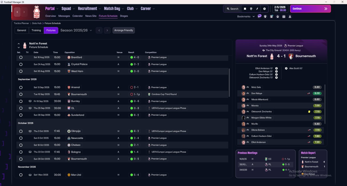Click the purple Continue button
This screenshot has width=347, height=186.
click(x=310, y=9)
